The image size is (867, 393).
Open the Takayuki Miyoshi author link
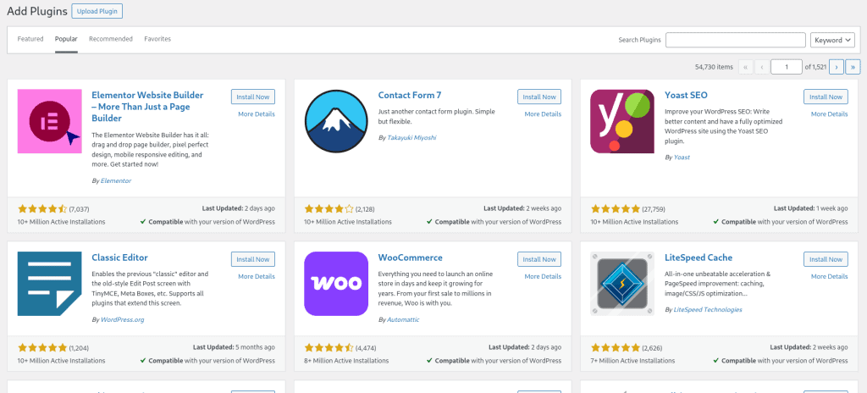coord(412,137)
